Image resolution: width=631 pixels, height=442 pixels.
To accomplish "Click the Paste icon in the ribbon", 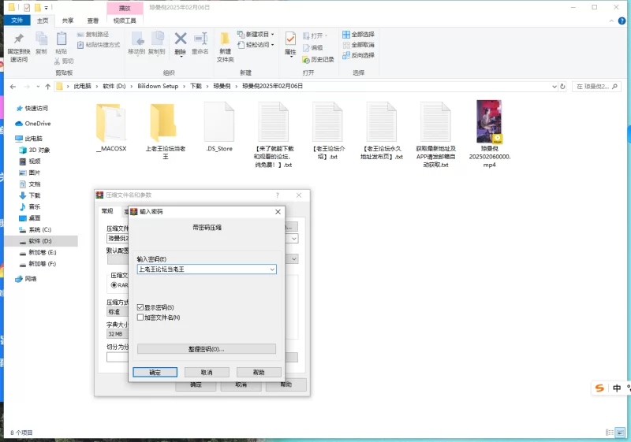I will pos(61,39).
